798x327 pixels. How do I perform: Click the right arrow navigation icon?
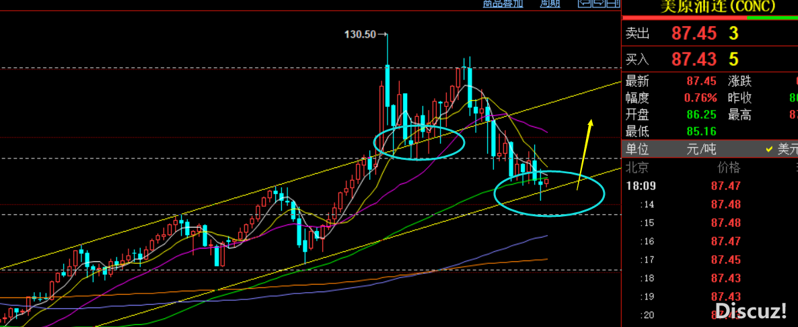[x=597, y=3]
